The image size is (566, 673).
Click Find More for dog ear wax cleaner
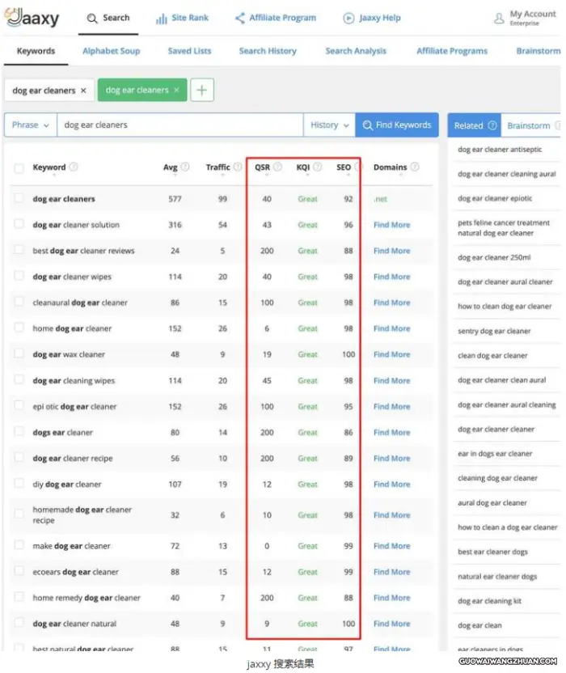click(x=392, y=354)
